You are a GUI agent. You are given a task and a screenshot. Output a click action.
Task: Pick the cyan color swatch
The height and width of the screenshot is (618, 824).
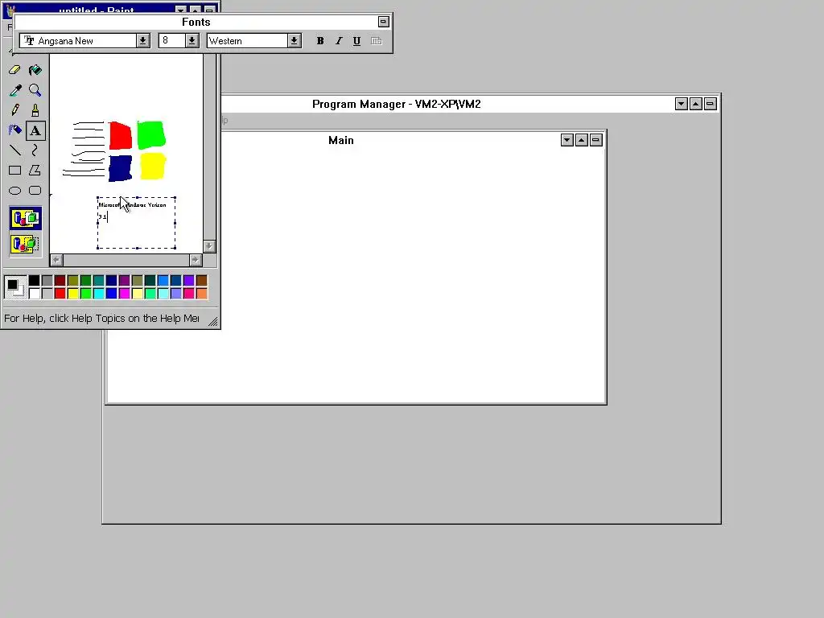[x=99, y=293]
